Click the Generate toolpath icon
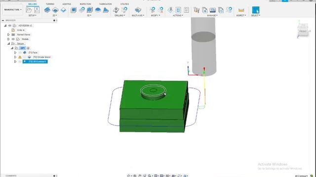This screenshot has height=177, width=316. pos(170,10)
